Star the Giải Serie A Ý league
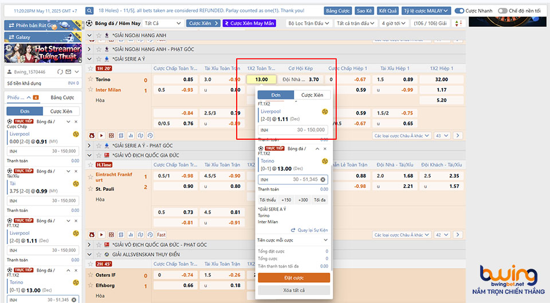This screenshot has width=550, height=303. [x=99, y=59]
